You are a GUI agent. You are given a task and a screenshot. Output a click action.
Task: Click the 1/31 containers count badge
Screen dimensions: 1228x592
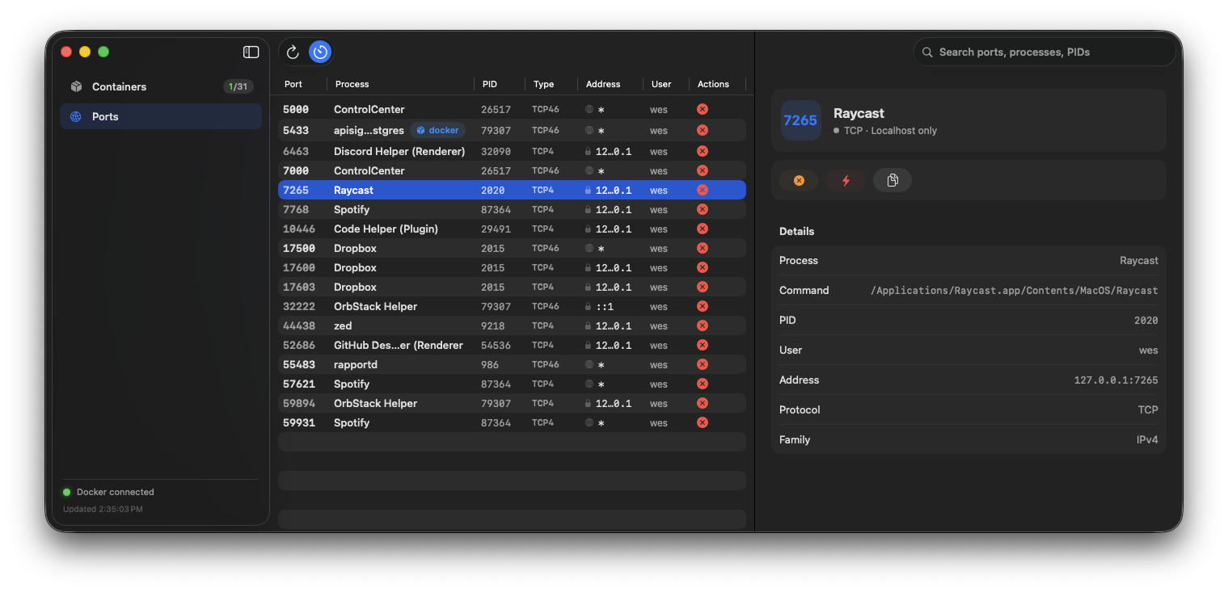tap(238, 86)
